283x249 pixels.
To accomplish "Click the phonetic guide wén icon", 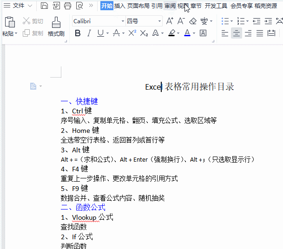I will click(204, 21).
